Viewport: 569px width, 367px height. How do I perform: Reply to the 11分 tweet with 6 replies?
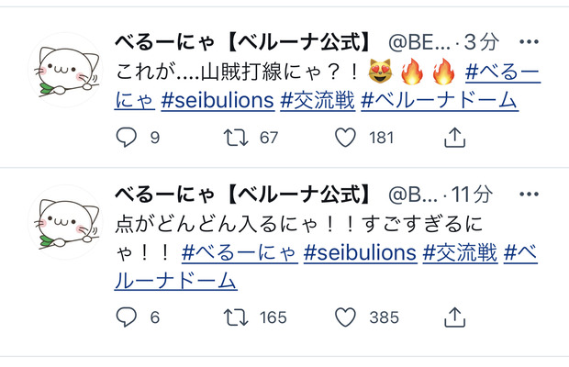127,317
